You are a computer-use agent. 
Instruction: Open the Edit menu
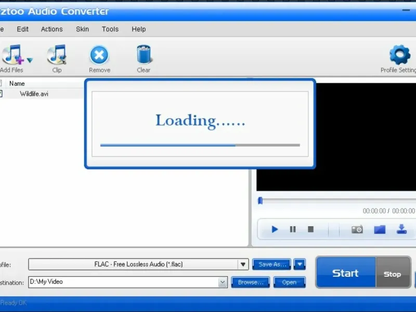click(x=22, y=29)
